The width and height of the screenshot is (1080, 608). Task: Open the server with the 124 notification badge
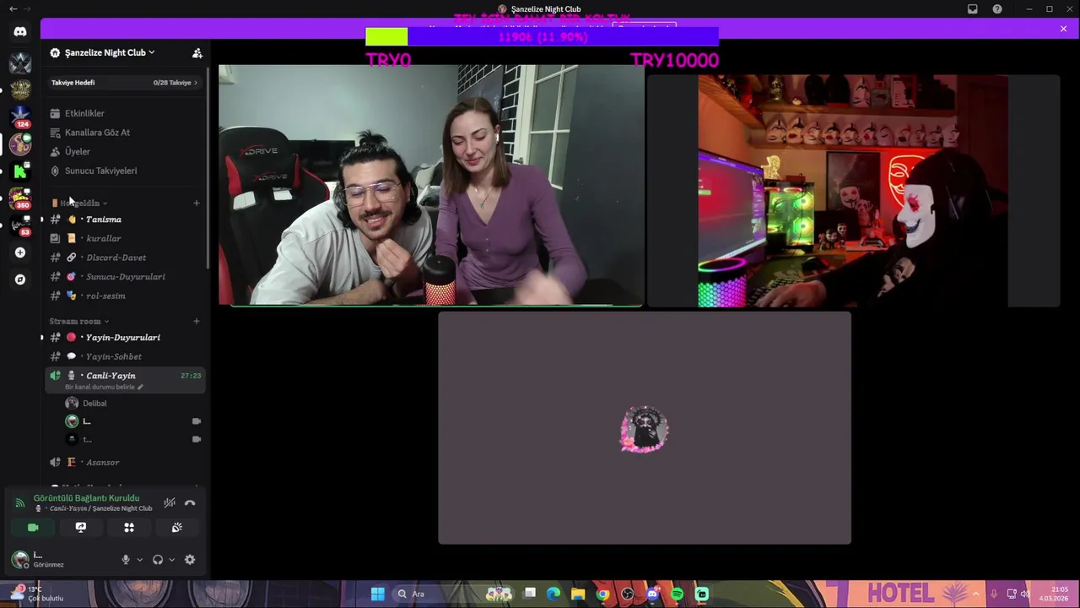(20, 116)
